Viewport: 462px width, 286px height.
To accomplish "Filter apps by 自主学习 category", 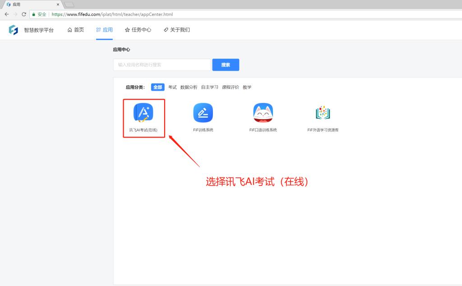I will (209, 88).
